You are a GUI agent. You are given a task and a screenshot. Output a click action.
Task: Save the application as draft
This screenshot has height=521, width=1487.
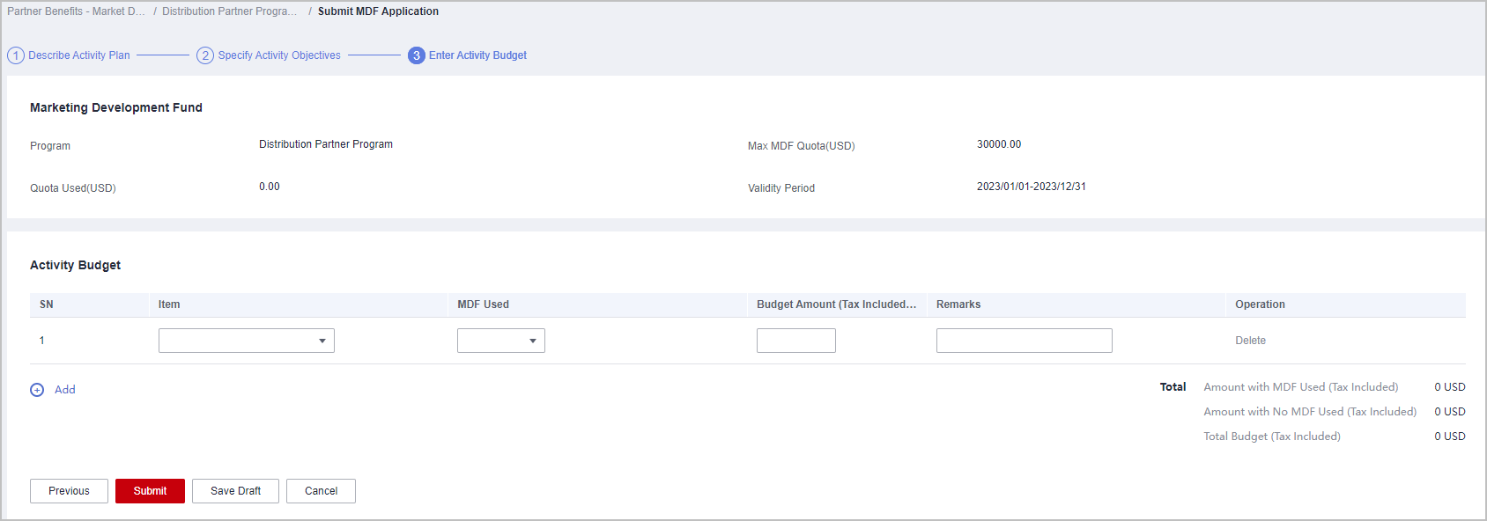pyautogui.click(x=235, y=491)
